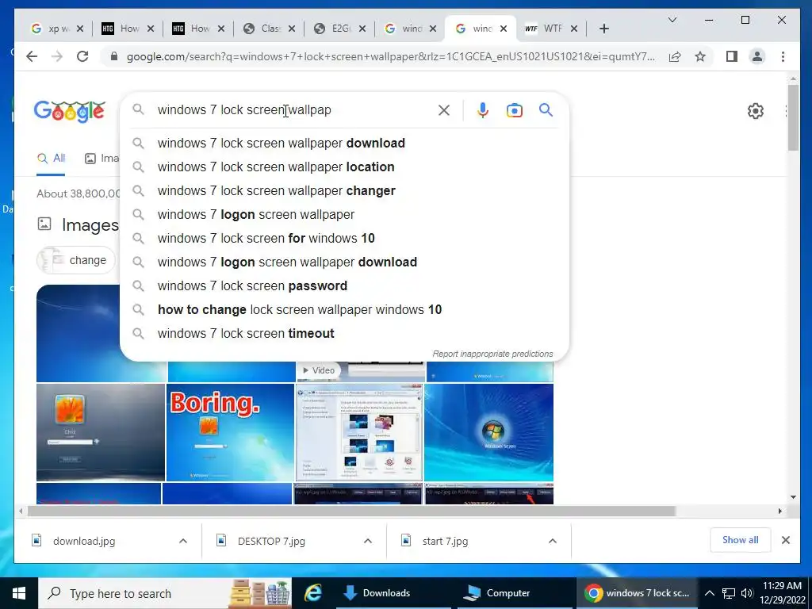Bookmark this page with the star icon
This screenshot has width=812, height=609.
point(700,56)
